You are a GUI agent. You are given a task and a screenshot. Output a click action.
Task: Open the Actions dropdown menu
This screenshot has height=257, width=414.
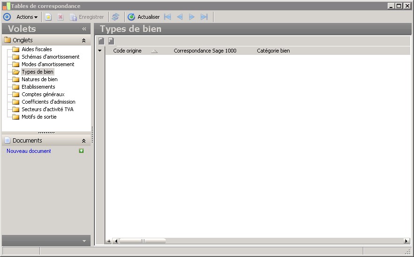tap(27, 17)
